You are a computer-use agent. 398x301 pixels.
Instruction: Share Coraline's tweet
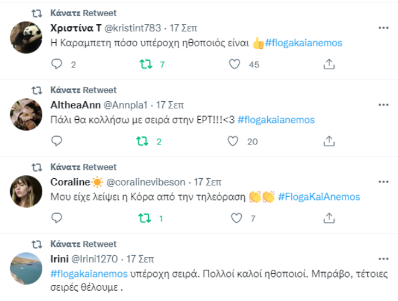click(329, 218)
